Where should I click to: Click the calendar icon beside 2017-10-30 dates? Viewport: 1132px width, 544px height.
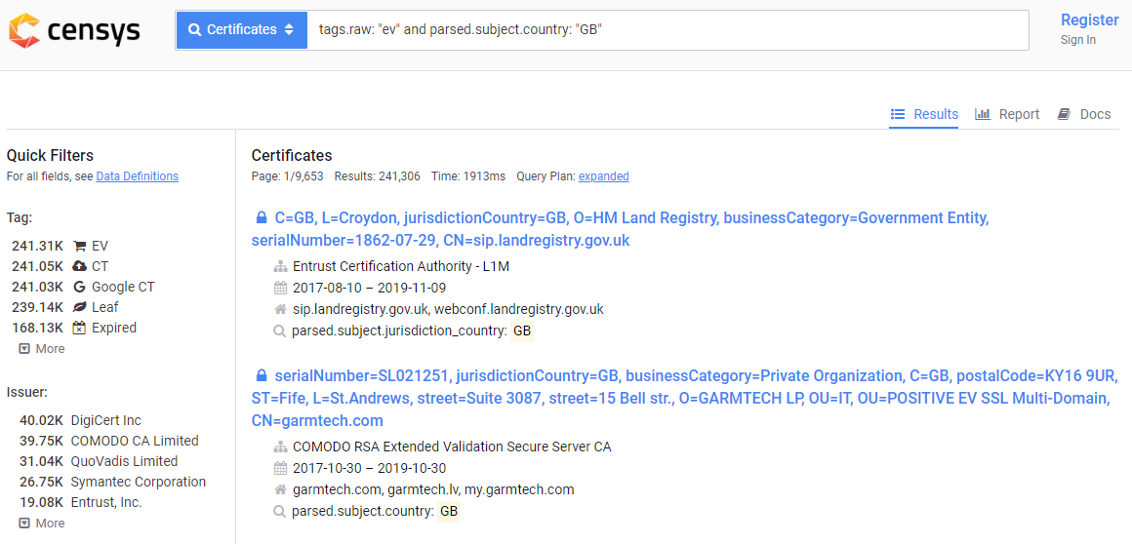point(281,468)
